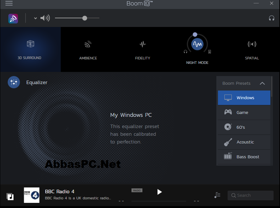Click the volume slider knob
The image size is (280, 208).
click(x=85, y=18)
